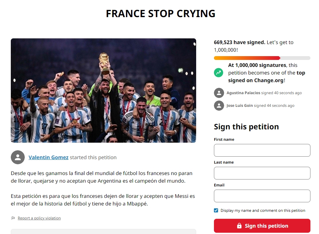319x234 pixels.
Task: Click the orange signature progress bar
Action: 247,58
